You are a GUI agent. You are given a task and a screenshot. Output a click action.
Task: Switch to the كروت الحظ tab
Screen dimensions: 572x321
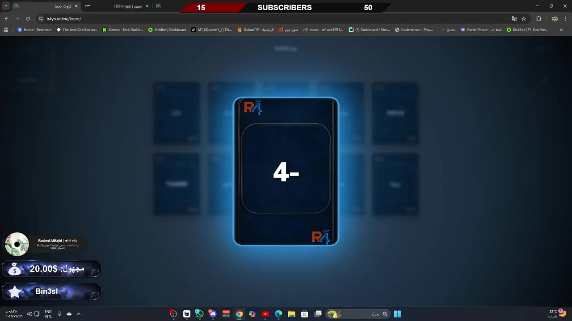tap(46, 6)
